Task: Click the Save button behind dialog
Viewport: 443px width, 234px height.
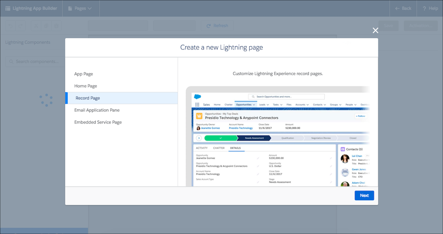Action: pyautogui.click(x=389, y=26)
